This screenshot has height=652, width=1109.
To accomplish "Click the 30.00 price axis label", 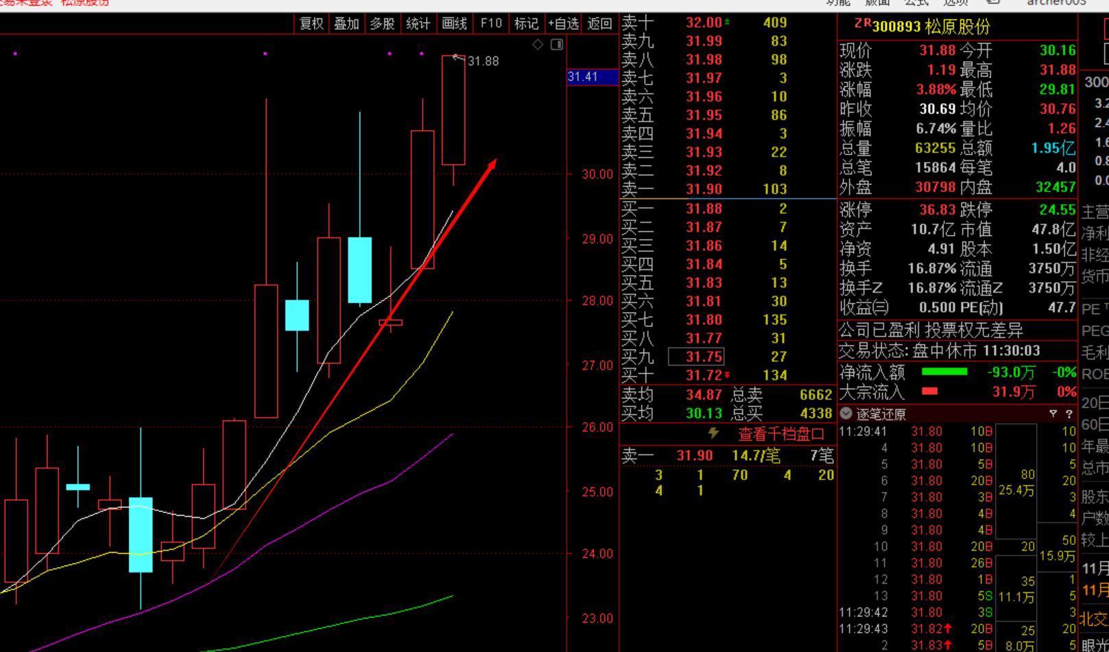I will pyautogui.click(x=597, y=174).
